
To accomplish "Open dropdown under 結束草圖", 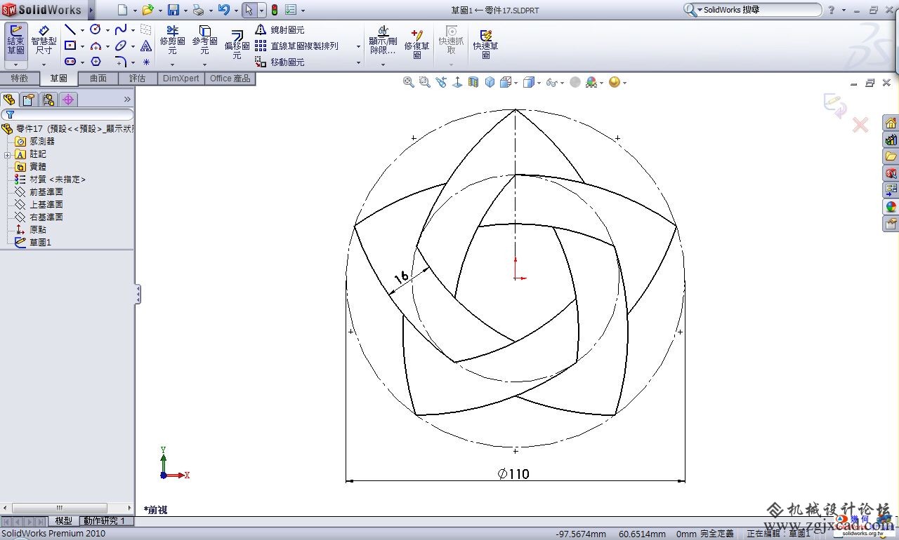I will pyautogui.click(x=15, y=65).
